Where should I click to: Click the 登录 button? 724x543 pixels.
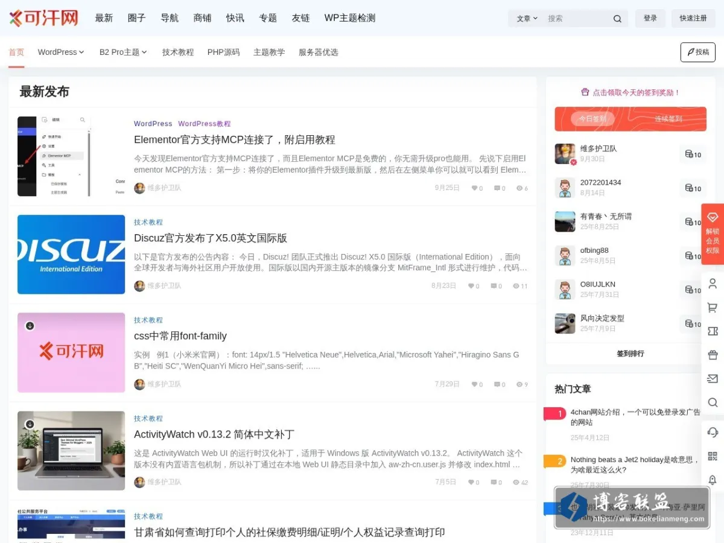[x=650, y=18]
